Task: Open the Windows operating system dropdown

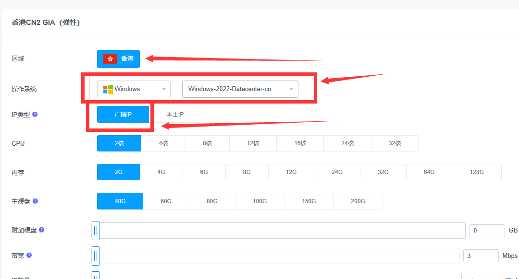Action: tap(134, 89)
